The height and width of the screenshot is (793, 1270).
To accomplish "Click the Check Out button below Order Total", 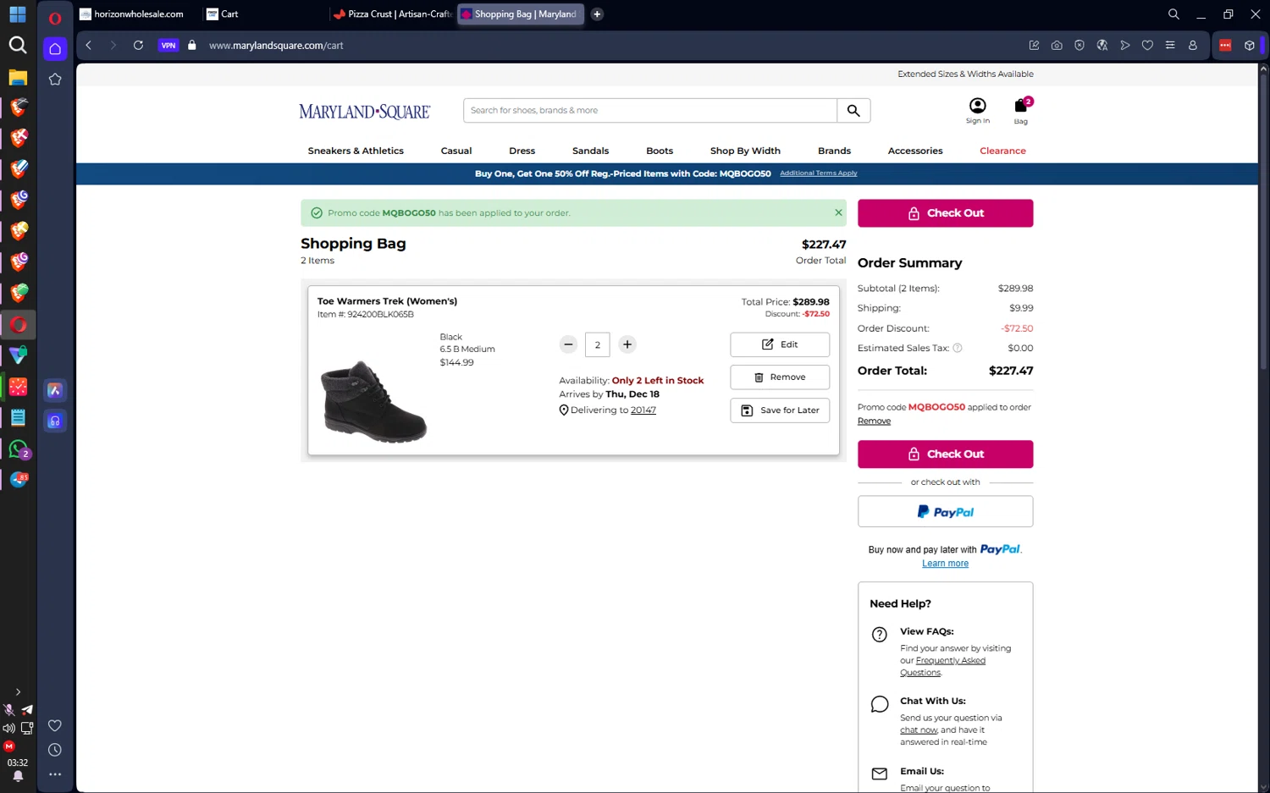I will [945, 454].
